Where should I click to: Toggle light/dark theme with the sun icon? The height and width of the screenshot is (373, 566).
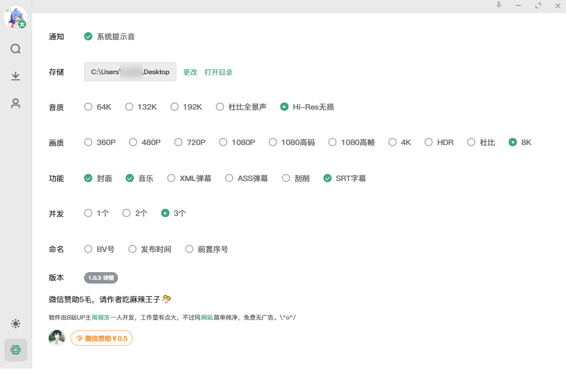click(x=15, y=323)
